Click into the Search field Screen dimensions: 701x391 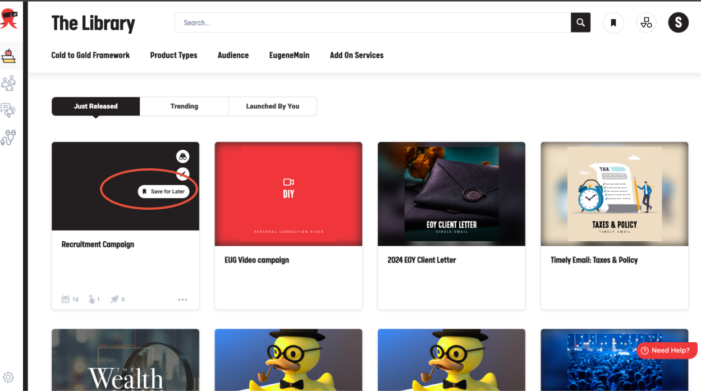pos(373,22)
